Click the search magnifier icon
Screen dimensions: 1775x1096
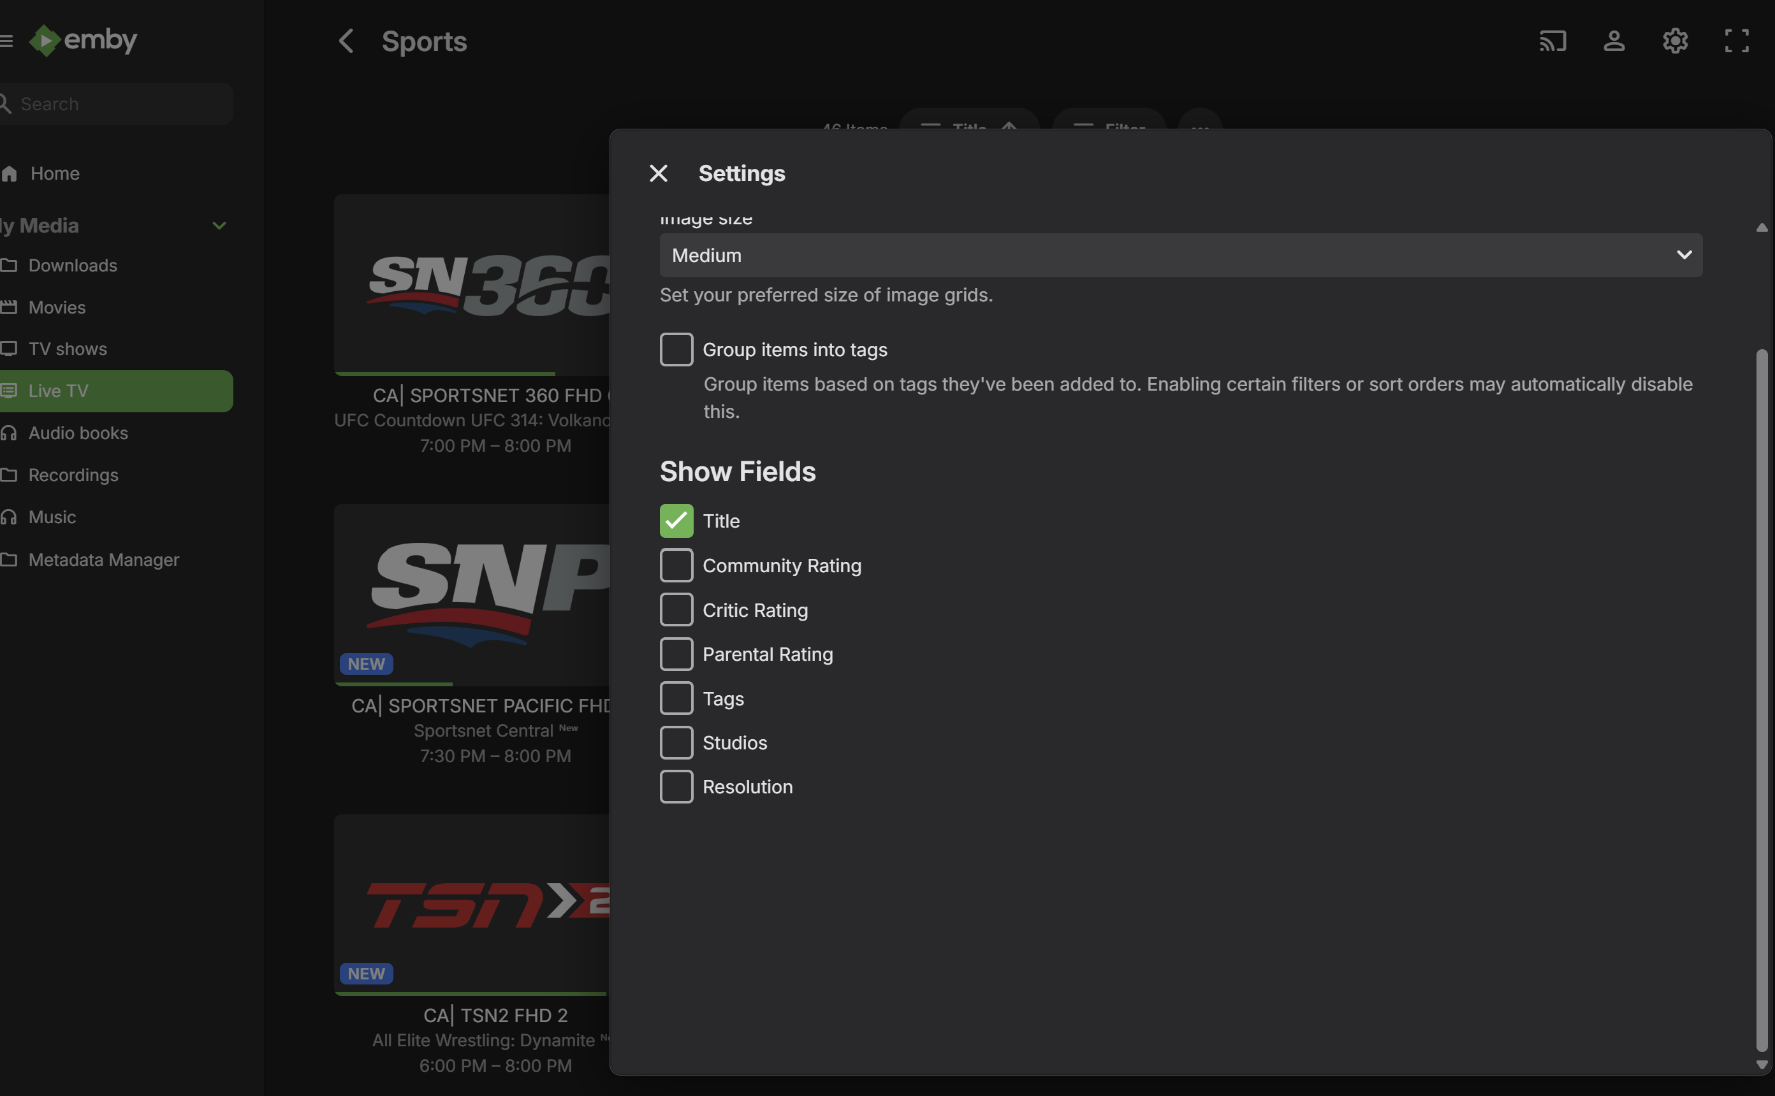[5, 104]
